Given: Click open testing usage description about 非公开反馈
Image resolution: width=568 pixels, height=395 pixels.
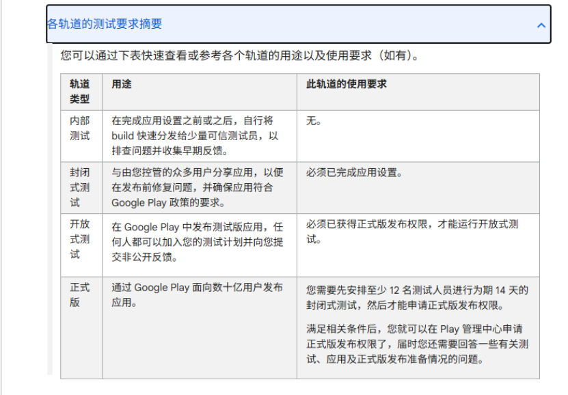Looking at the screenshot, I should [x=197, y=242].
